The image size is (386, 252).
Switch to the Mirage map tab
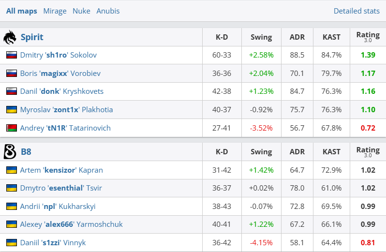click(x=55, y=11)
